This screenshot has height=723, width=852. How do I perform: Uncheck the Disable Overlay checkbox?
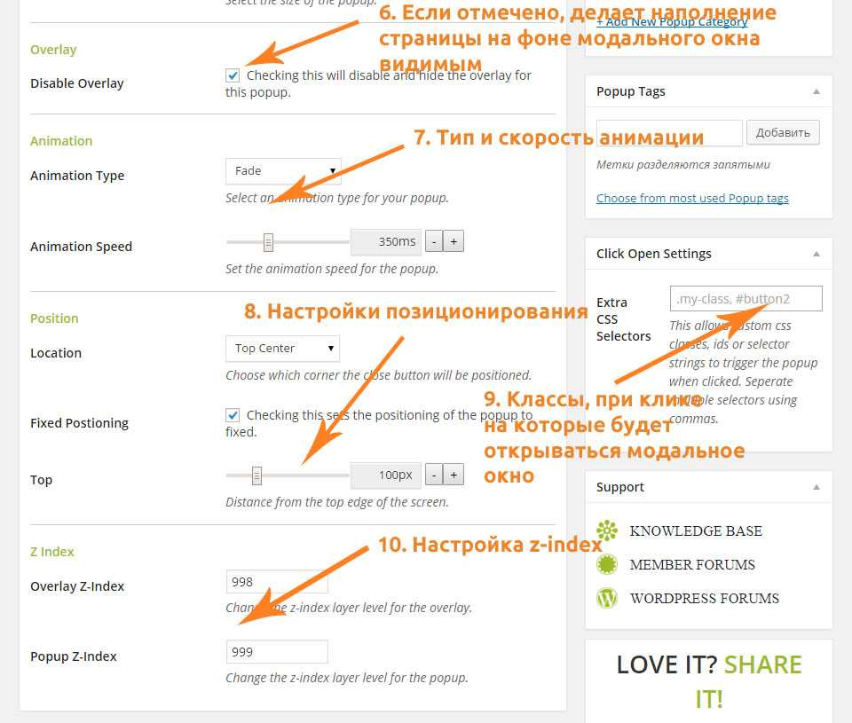point(233,75)
